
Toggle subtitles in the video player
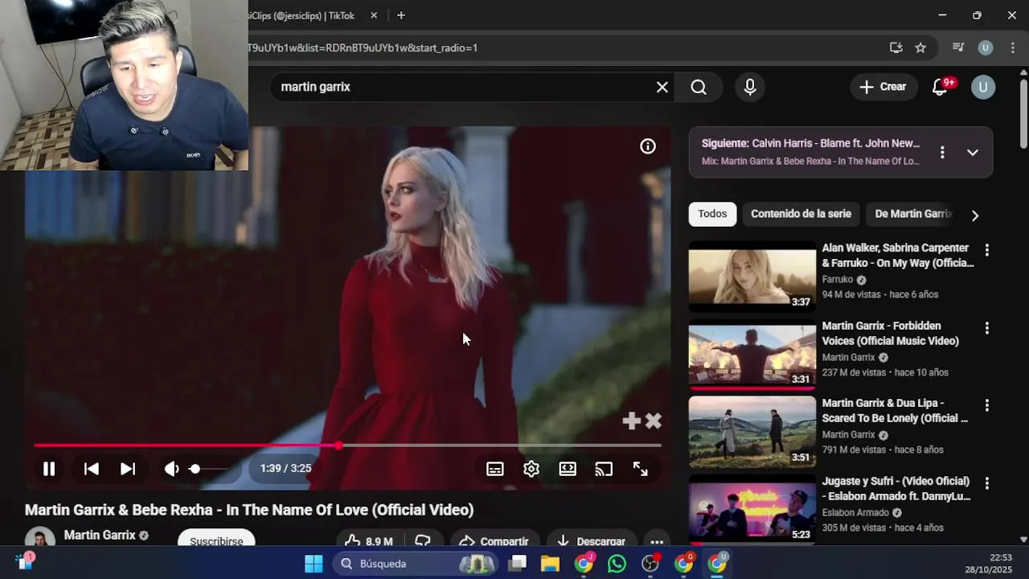coord(495,469)
